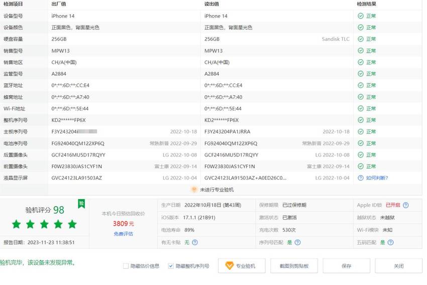Click the 验机完毕，该设备未发现异常 message
Screen dimensions: 427x285
pos(38,262)
